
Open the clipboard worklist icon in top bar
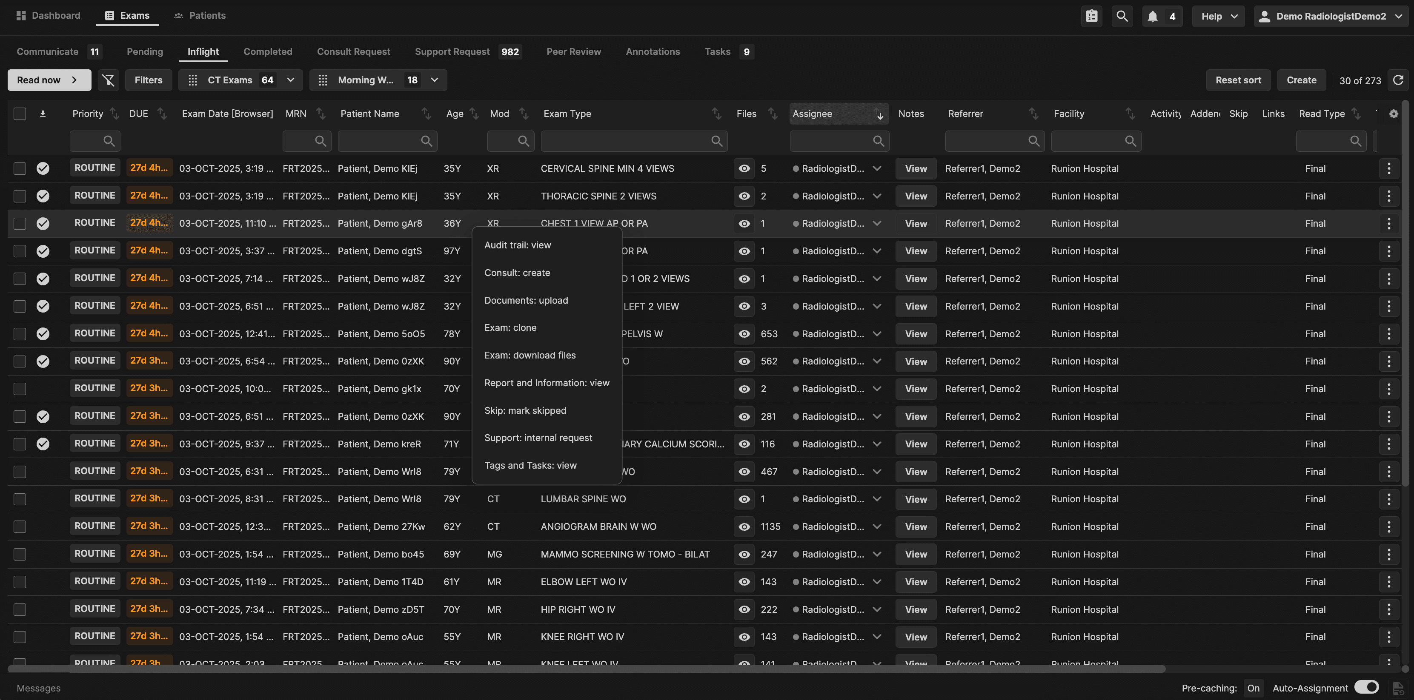(x=1091, y=16)
